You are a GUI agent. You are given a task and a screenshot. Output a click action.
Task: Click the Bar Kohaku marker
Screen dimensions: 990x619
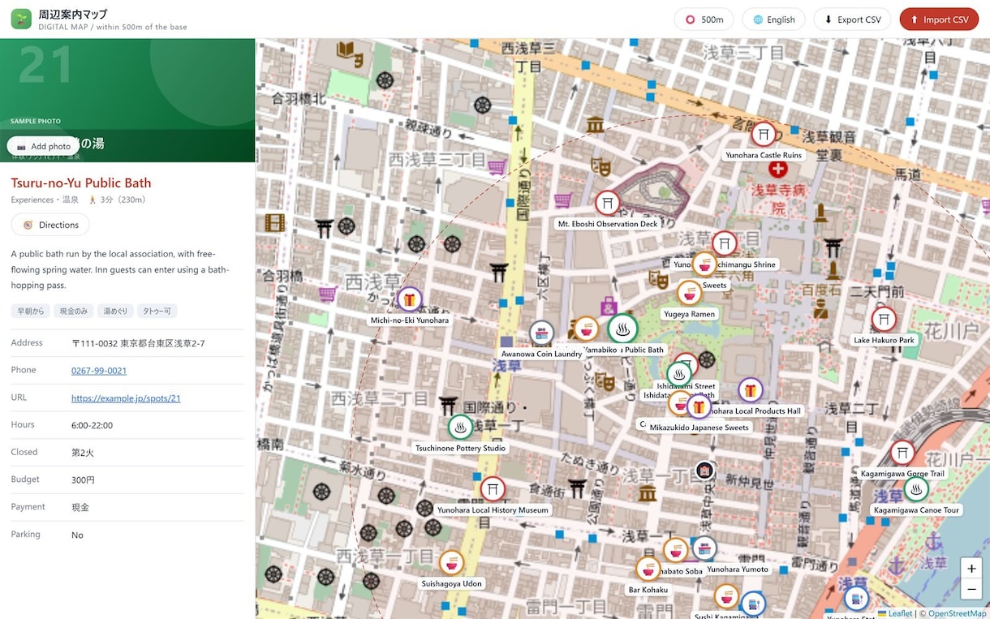[648, 569]
